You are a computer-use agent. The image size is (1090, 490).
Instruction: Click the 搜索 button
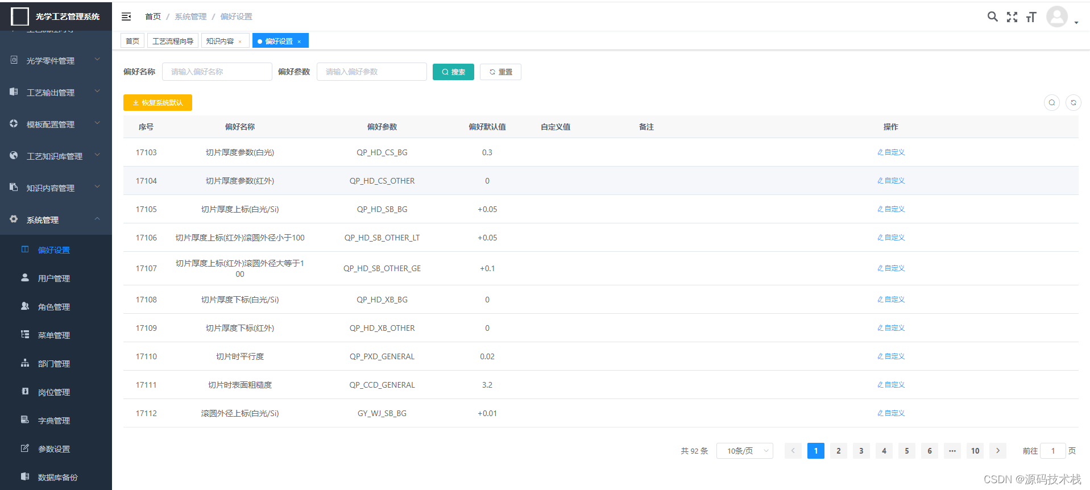pyautogui.click(x=453, y=72)
